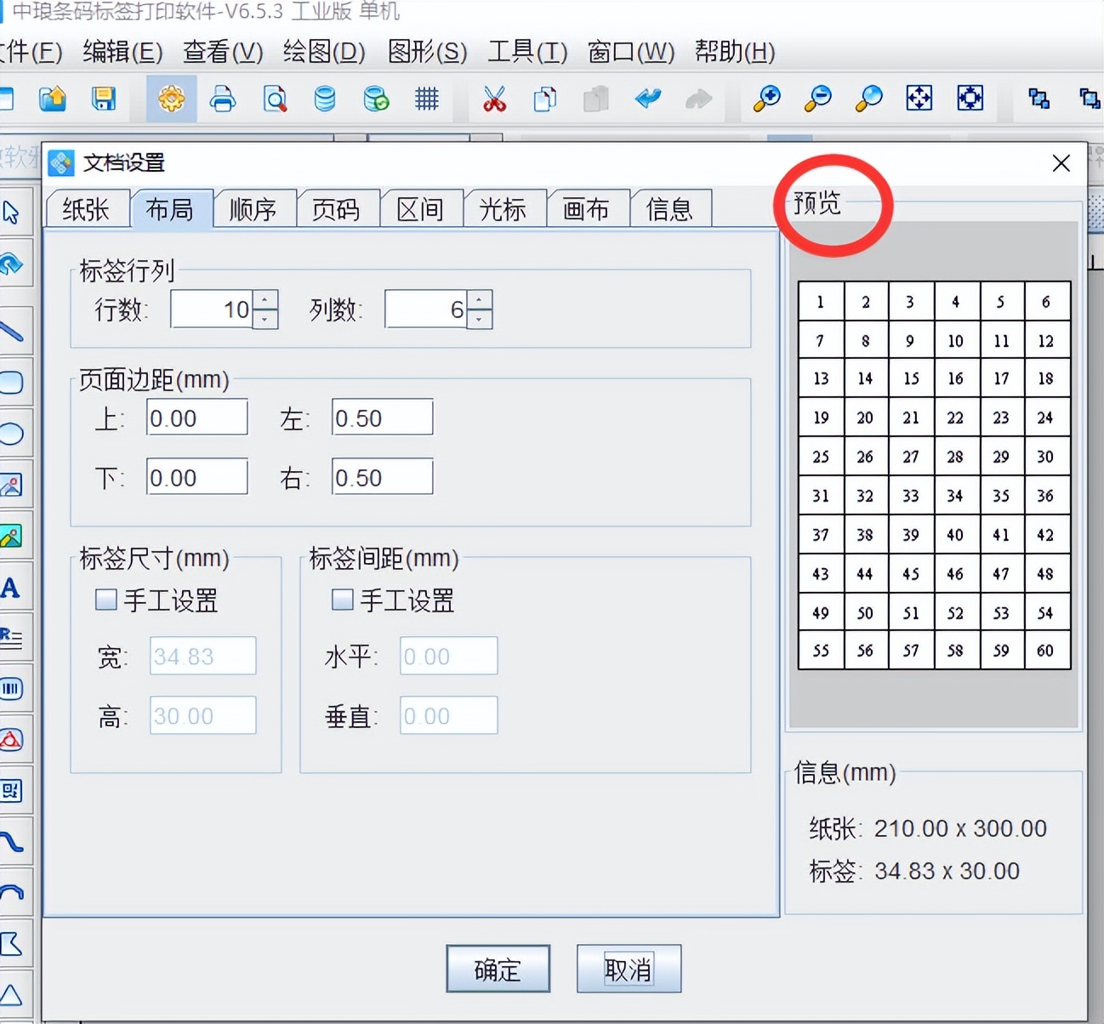This screenshot has height=1024, width=1104.
Task: Click the 高 label height field
Action: [x=203, y=715]
